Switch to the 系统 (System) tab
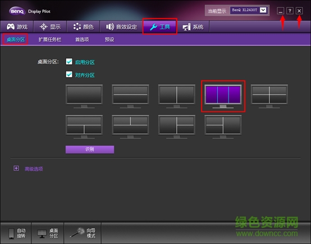This screenshot has height=244, width=311. coord(193,26)
